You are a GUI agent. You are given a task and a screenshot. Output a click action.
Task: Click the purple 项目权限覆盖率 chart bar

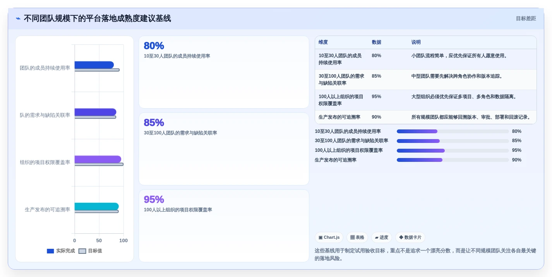[98, 159]
